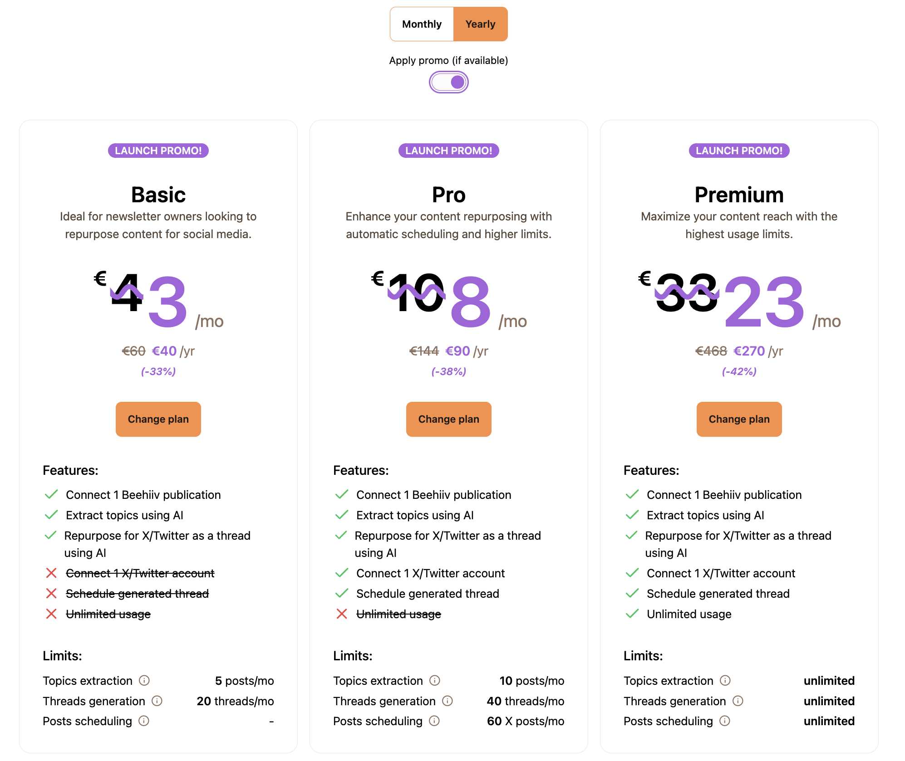
Task: Toggle the Apply promo switch
Action: tap(449, 82)
